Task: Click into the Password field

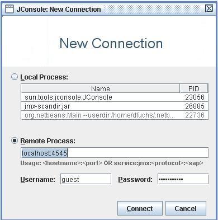Action: coord(183,179)
